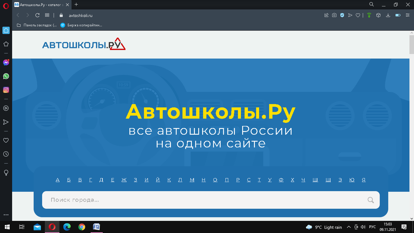Open History clock in the sidebar
414x233 pixels.
(6, 154)
